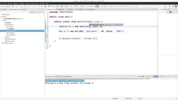The image size is (178, 100).
Task: Expand the enums package node
Action: tap(4, 23)
